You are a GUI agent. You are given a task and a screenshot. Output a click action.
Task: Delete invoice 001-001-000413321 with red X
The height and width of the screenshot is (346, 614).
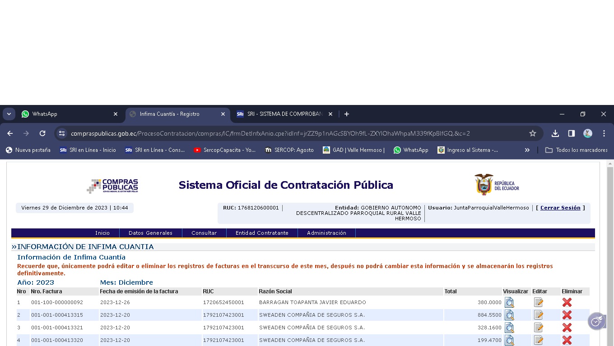click(567, 328)
